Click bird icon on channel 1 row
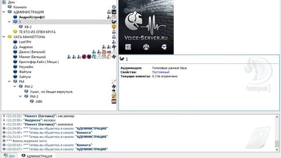Image resolution: width=281 pixels, height=158 pixels. (114, 22)
